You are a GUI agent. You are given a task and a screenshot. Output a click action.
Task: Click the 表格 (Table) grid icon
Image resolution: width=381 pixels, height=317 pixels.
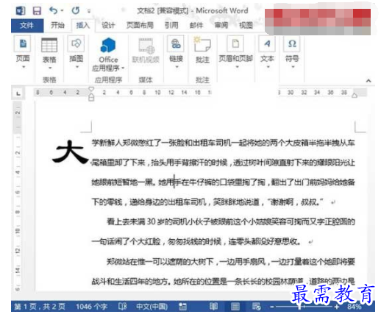(49, 45)
